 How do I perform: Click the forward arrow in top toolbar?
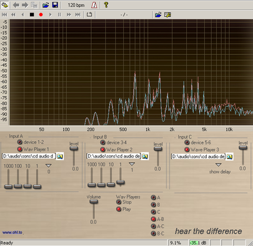tap(25, 5)
